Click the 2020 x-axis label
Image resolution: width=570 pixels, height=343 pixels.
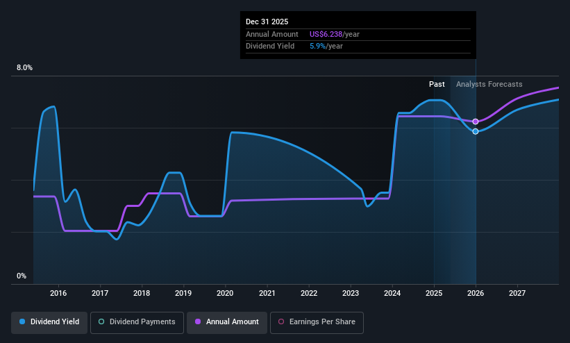pyautogui.click(x=225, y=293)
